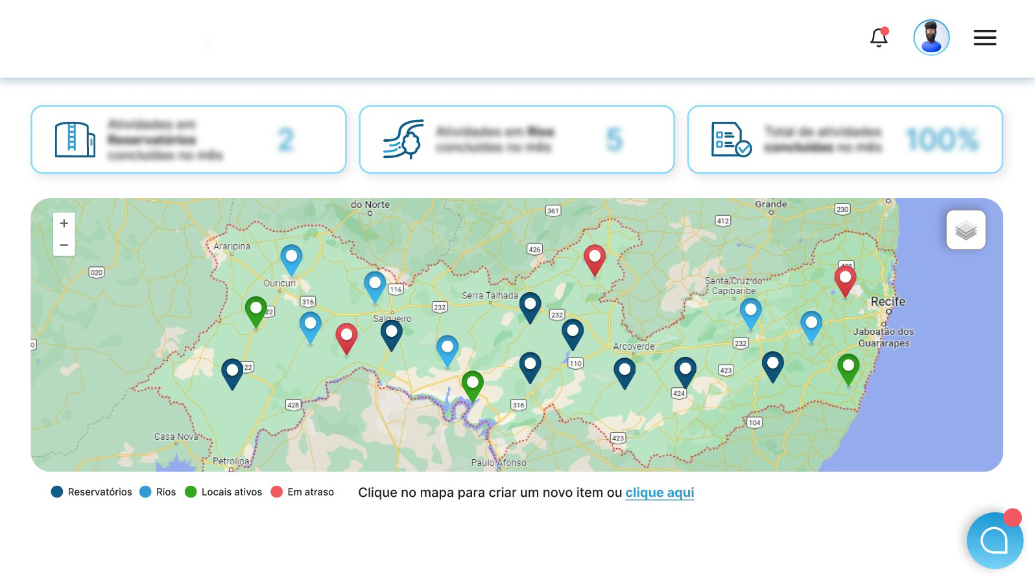Open the chat support bubble
1035x581 pixels.
pos(994,540)
